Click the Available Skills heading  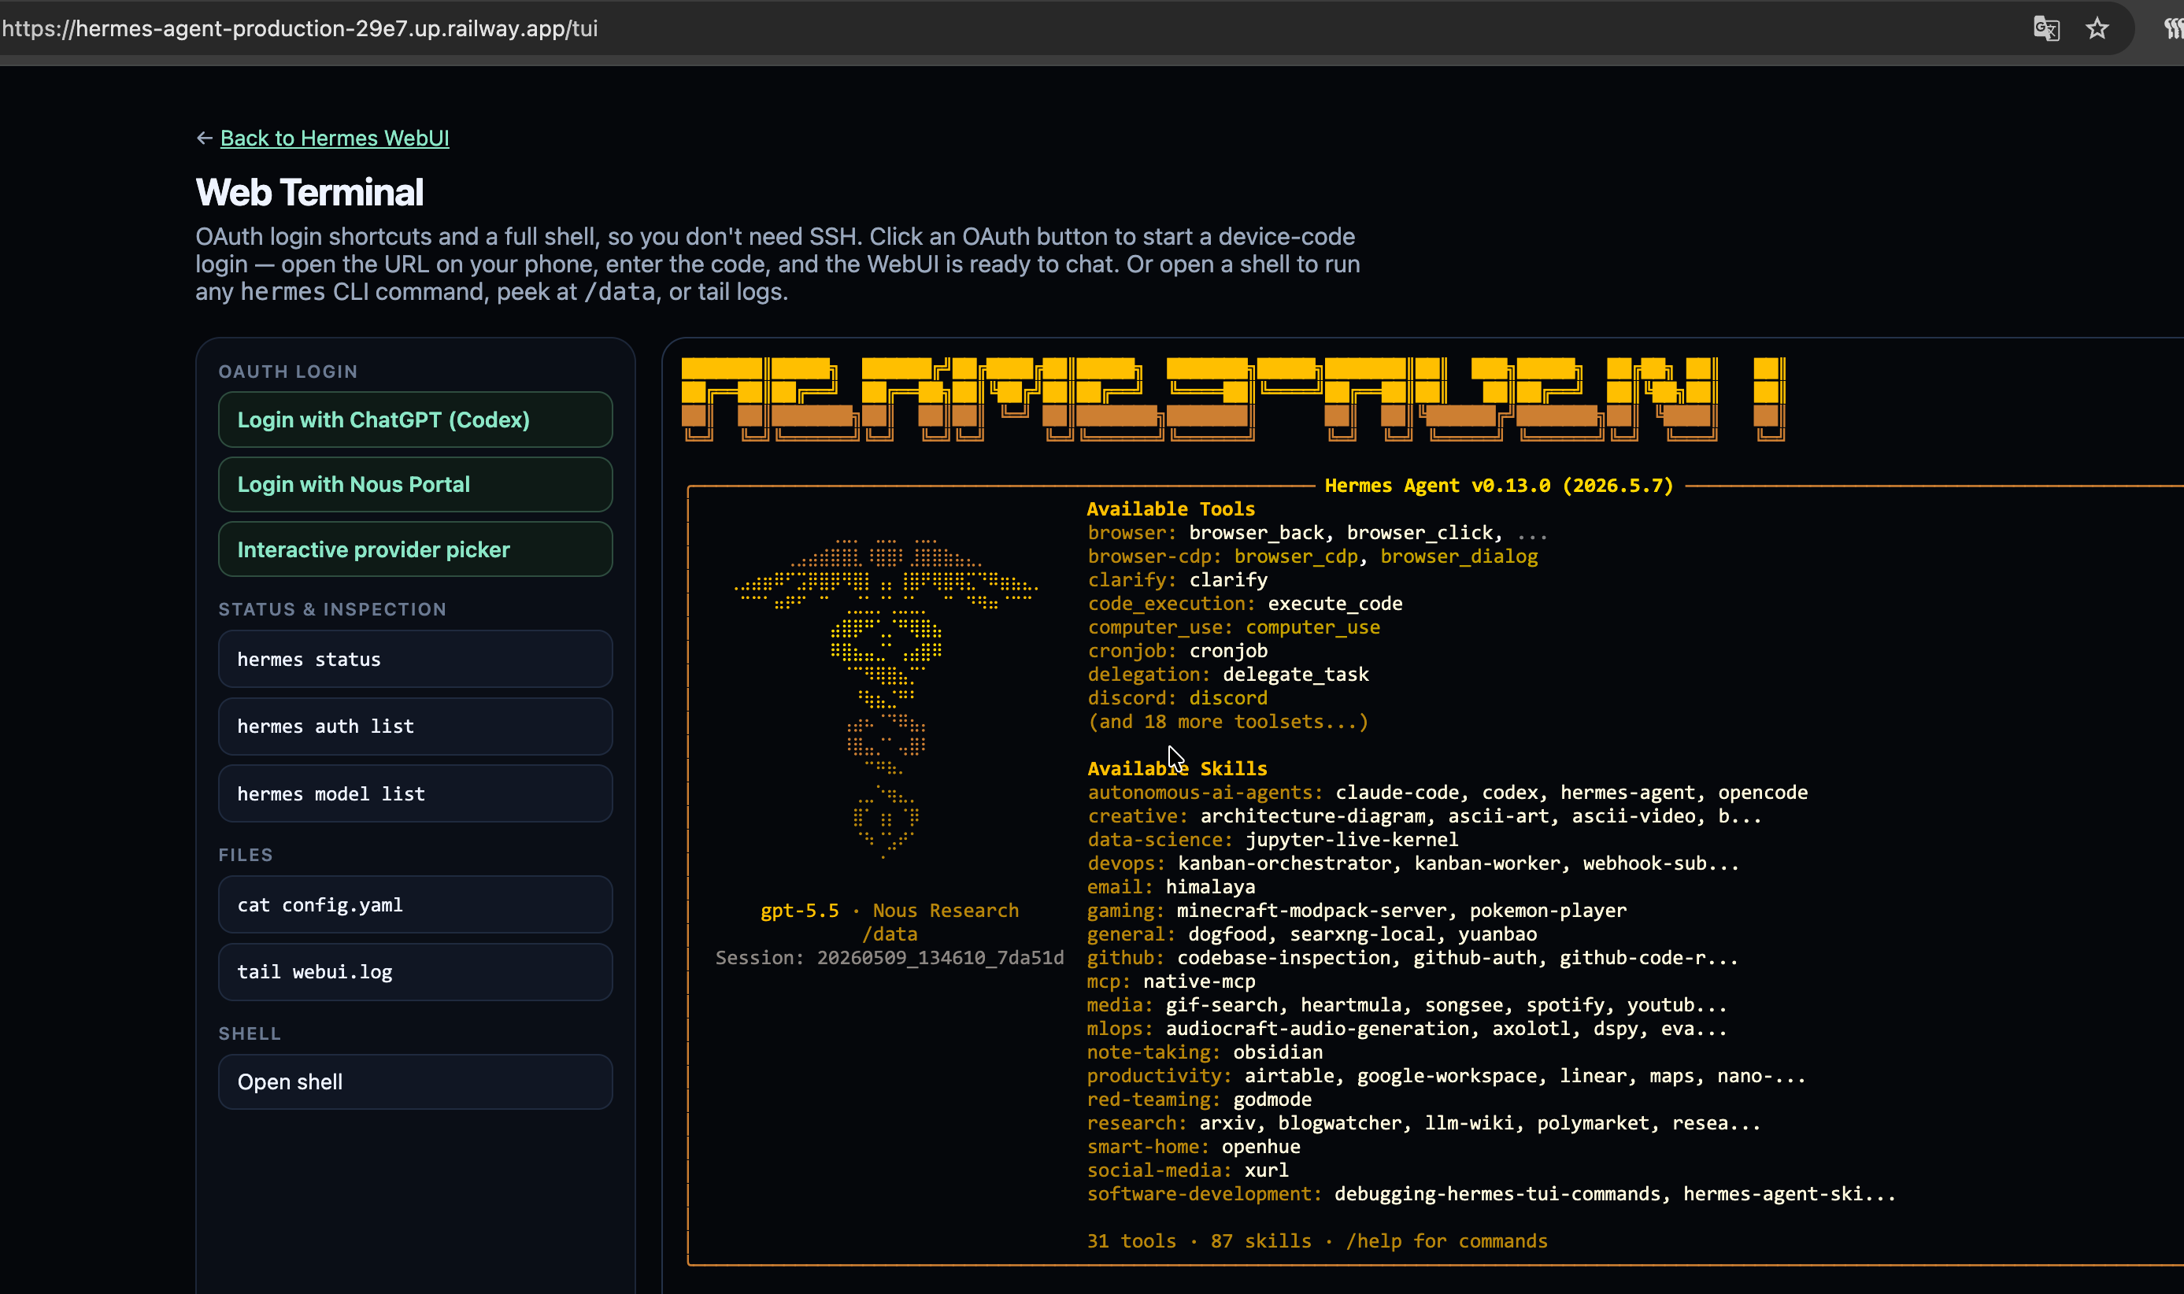point(1176,769)
